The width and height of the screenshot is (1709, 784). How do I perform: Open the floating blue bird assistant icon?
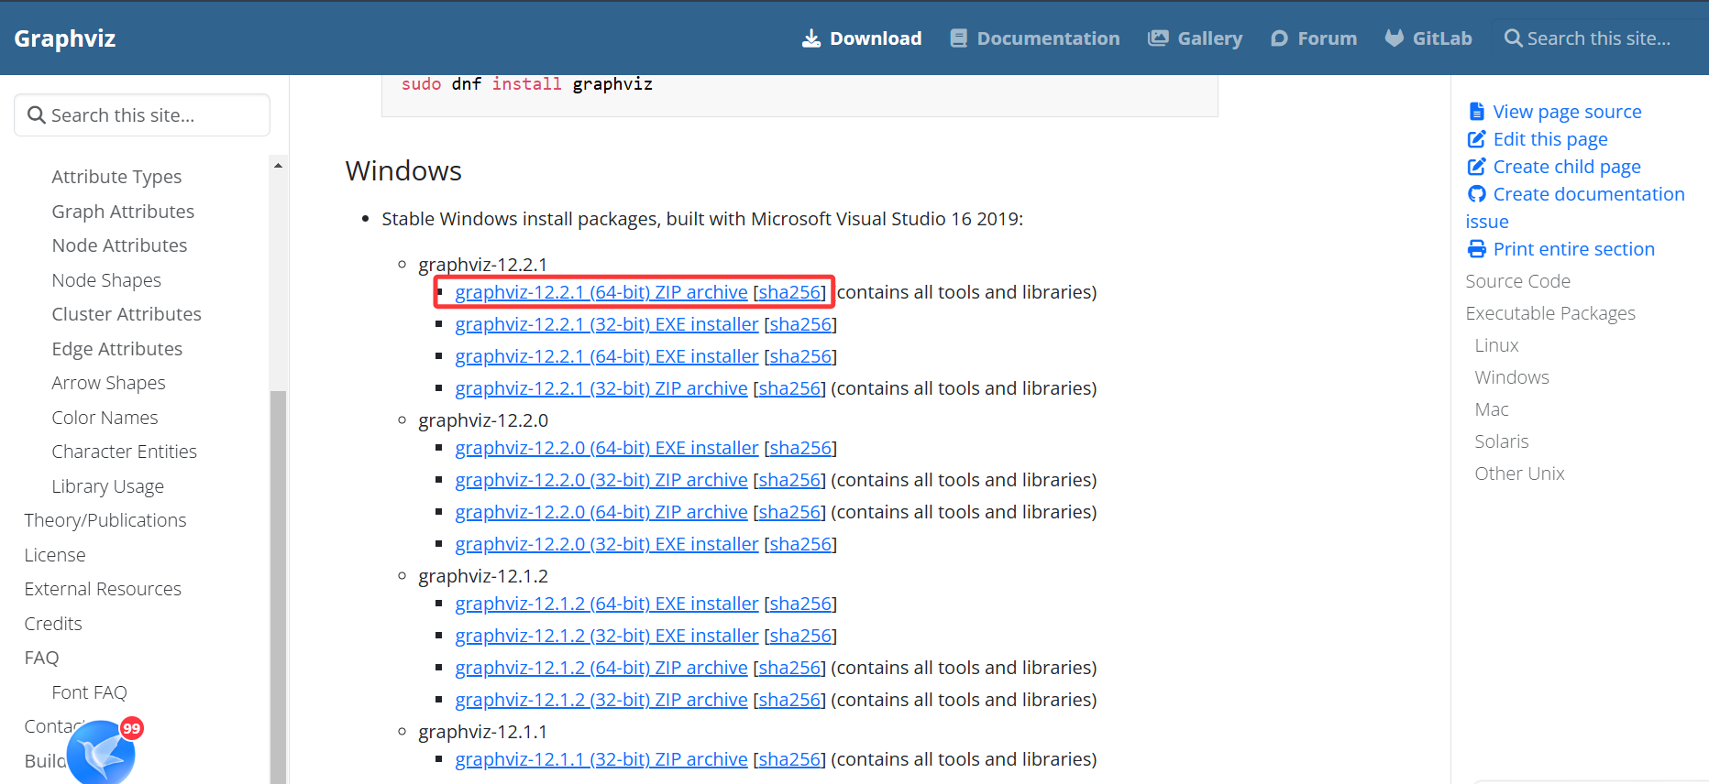[x=101, y=754]
